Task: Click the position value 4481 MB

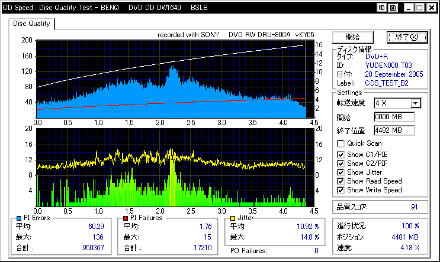Action: click(x=405, y=237)
